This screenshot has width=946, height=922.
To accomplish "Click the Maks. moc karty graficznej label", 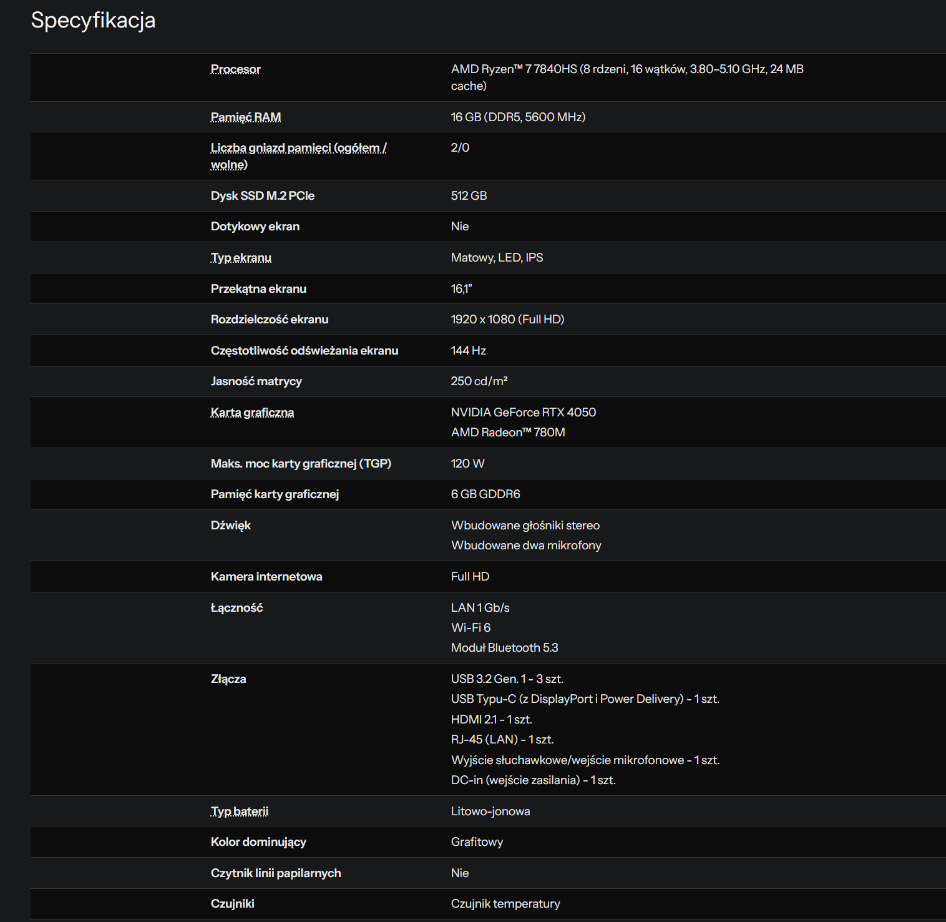I will pos(301,464).
